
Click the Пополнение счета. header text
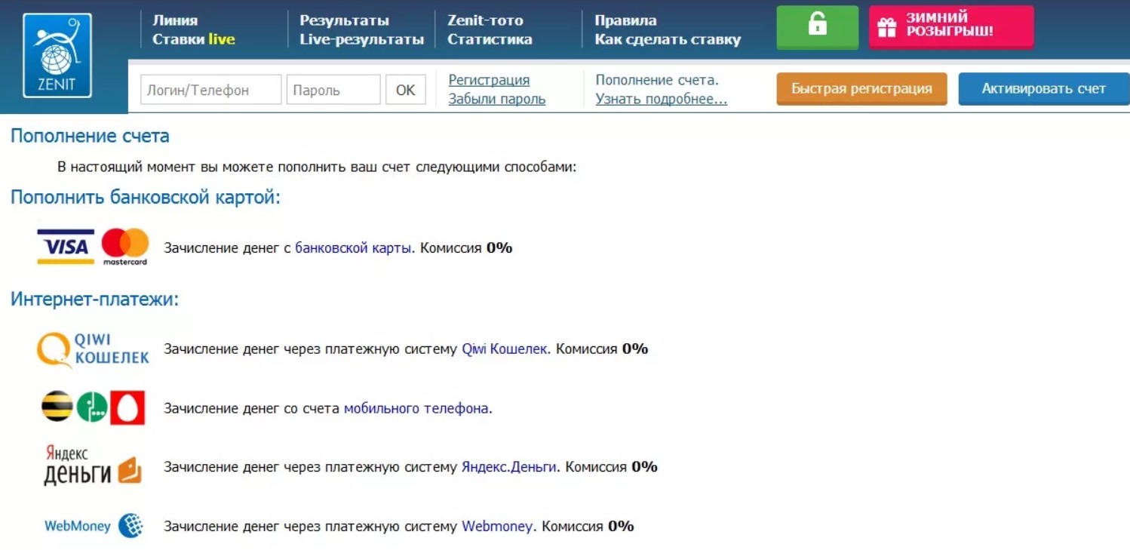pos(657,80)
